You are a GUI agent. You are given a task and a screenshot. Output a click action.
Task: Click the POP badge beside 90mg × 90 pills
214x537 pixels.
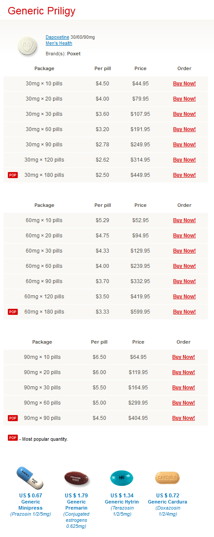pyautogui.click(x=13, y=418)
